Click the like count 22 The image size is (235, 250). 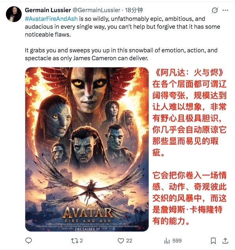tap(129, 241)
